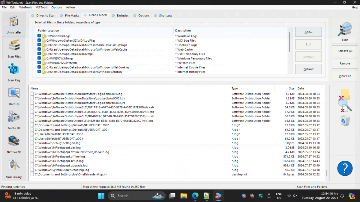Open the Help menu

pyautogui.click(x=355, y=7)
